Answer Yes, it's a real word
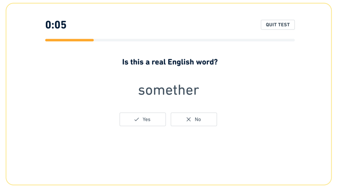339x192 pixels. tap(143, 120)
